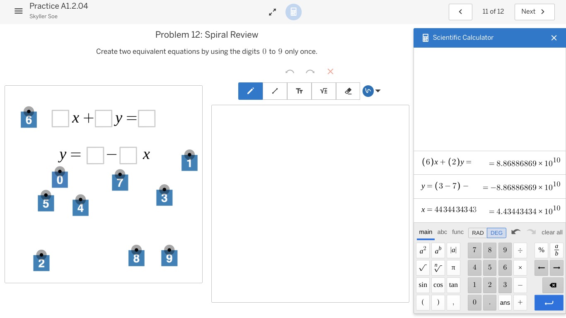Click the digit 4 tile
The image size is (566, 318).
pos(80,207)
